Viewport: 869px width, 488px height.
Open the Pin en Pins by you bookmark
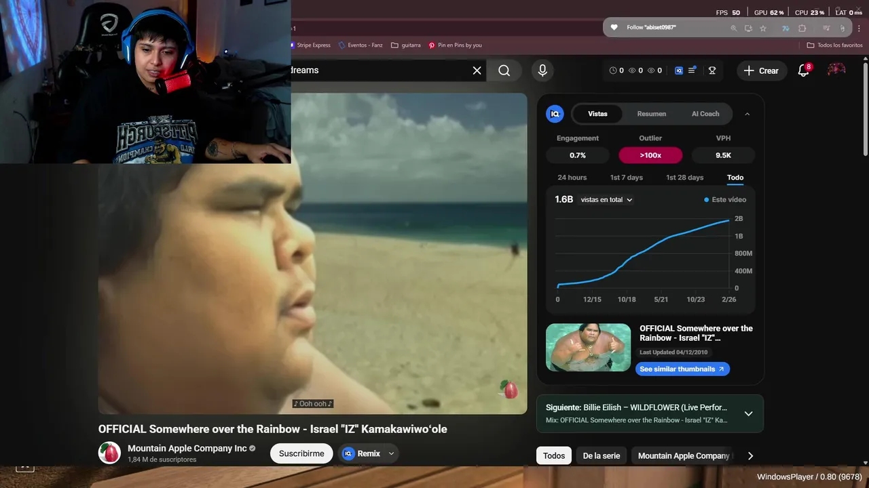tap(455, 45)
